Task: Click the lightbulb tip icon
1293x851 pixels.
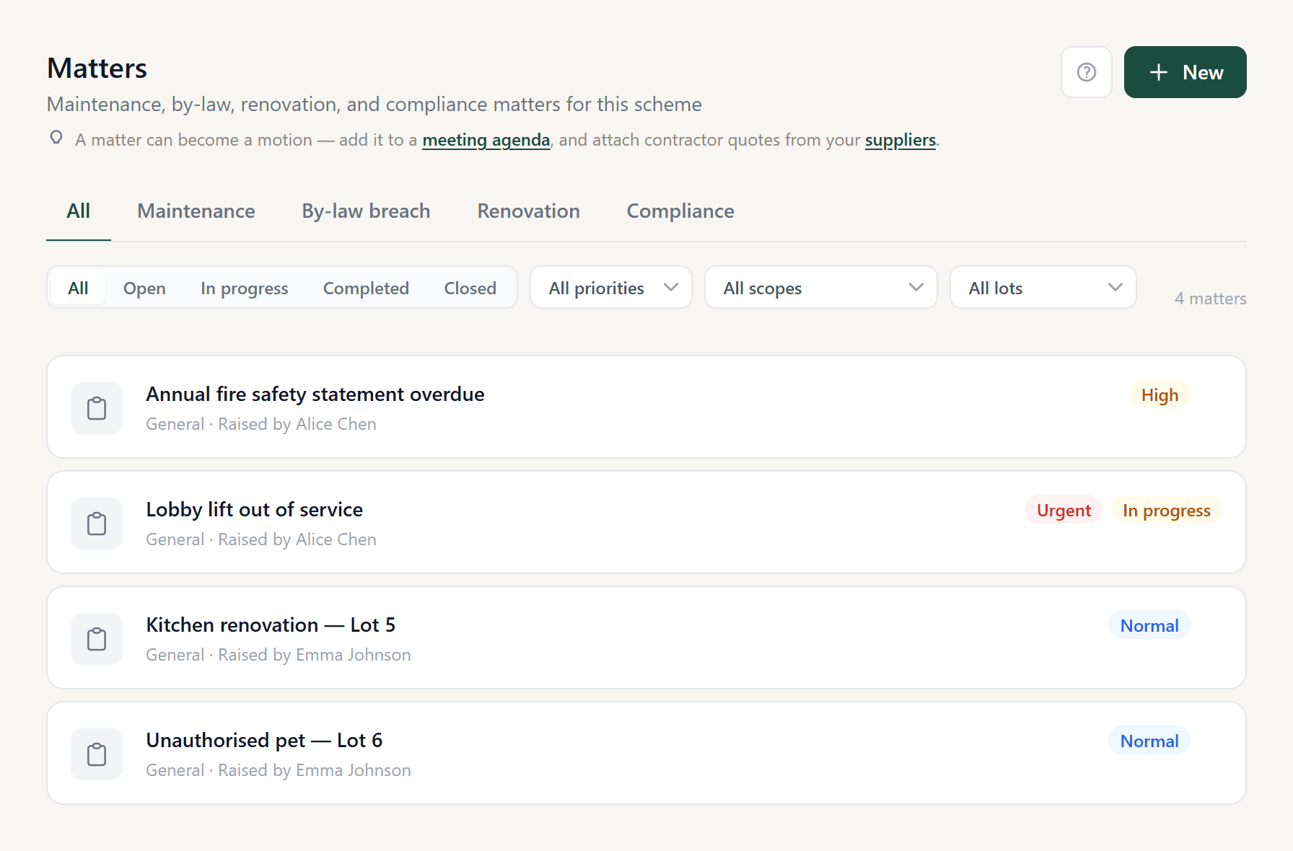Action: click(56, 137)
